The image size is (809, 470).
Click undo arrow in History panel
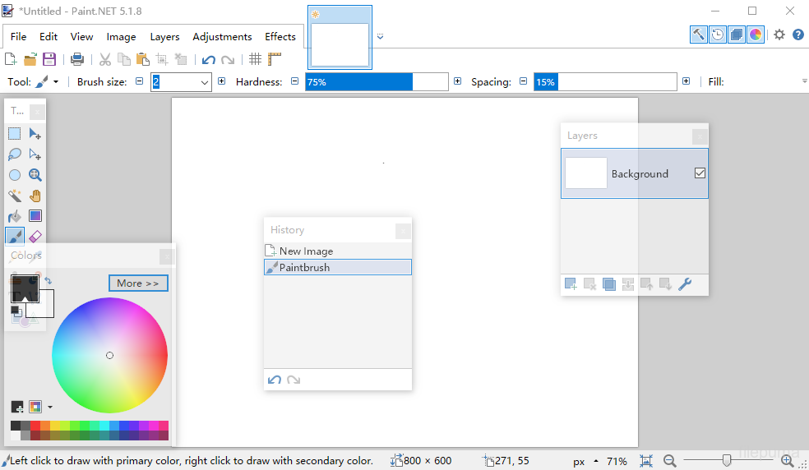pyautogui.click(x=275, y=380)
